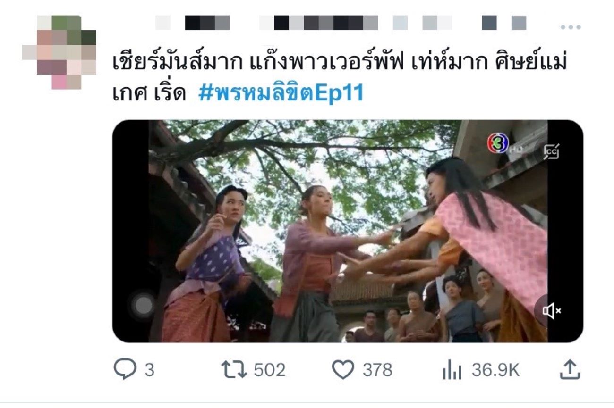Click the blurred account name beside the avatar

[x=340, y=23]
